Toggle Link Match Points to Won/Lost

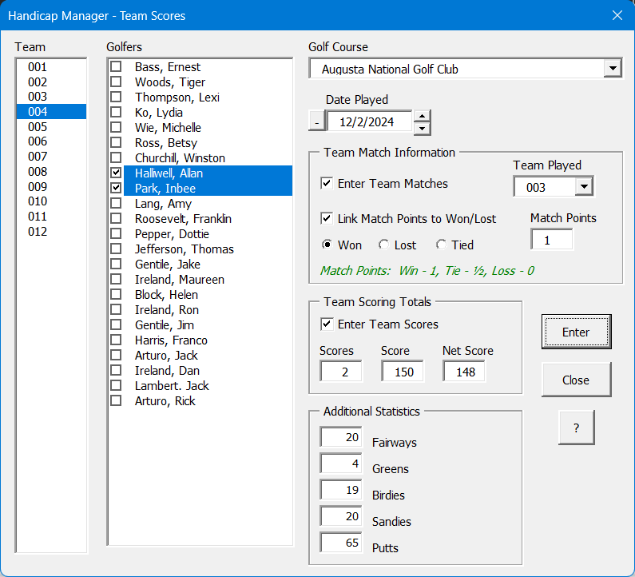click(327, 218)
